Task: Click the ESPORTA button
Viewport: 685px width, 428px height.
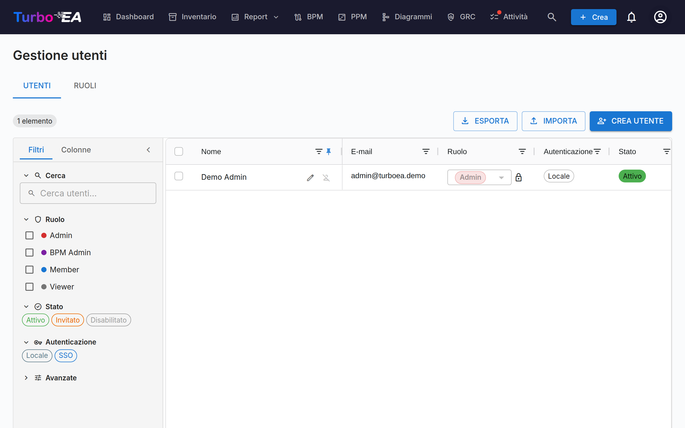Action: (485, 121)
